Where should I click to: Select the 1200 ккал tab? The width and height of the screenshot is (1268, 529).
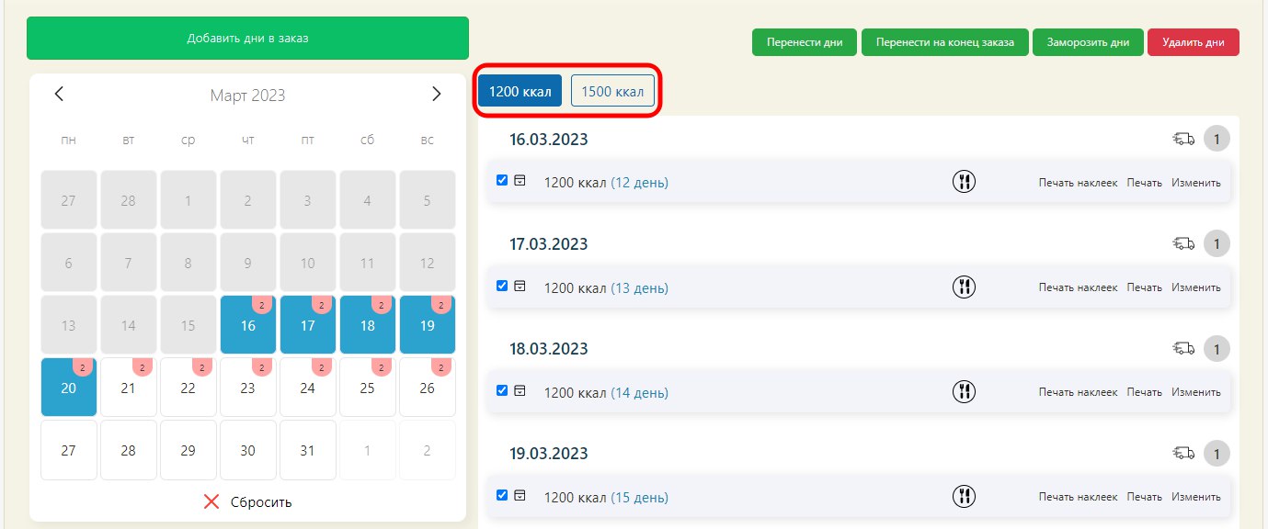[520, 91]
